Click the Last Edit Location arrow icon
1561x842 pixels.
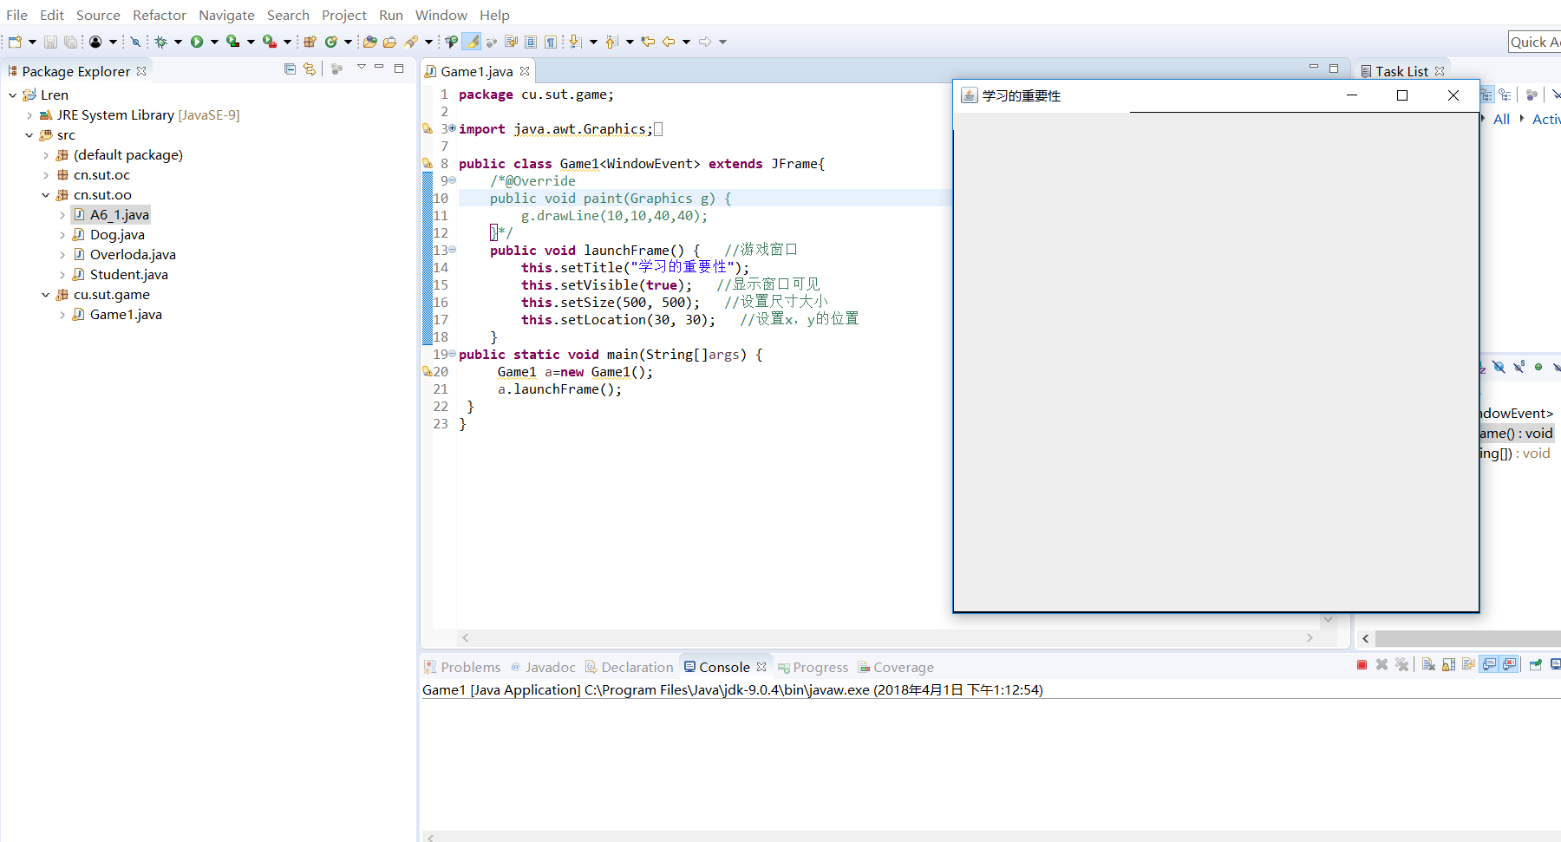[648, 42]
